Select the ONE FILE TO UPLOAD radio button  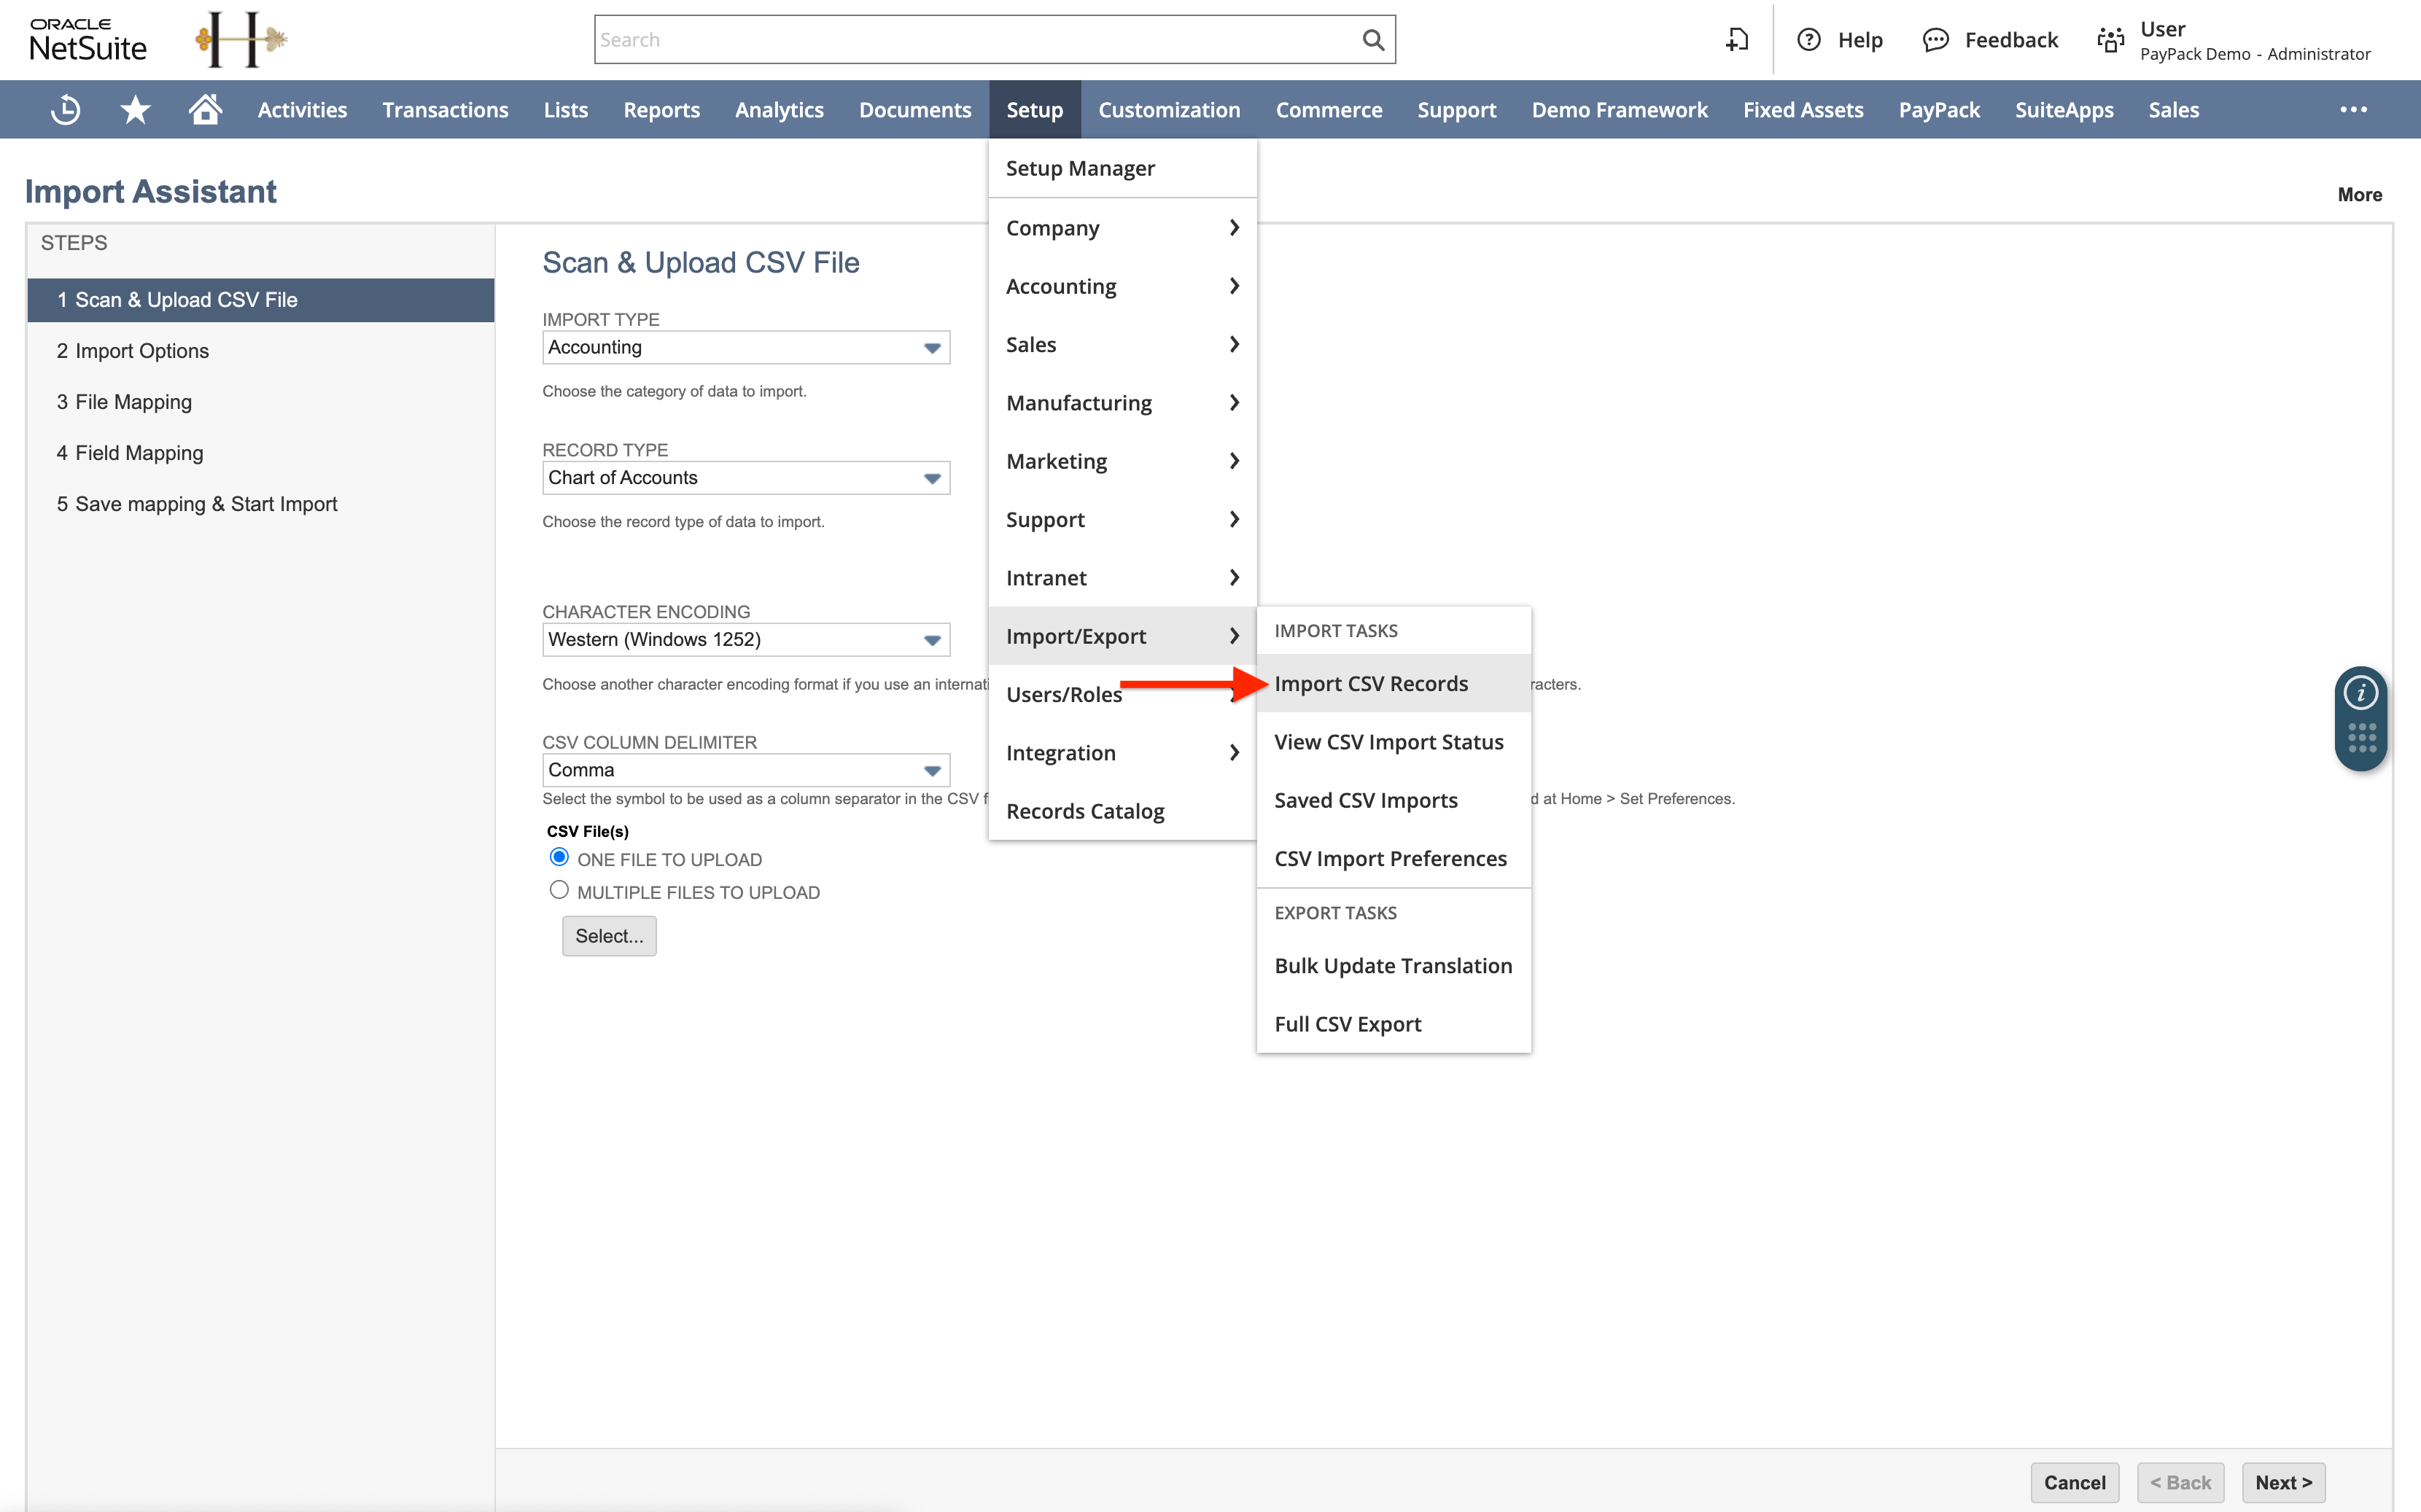[559, 857]
